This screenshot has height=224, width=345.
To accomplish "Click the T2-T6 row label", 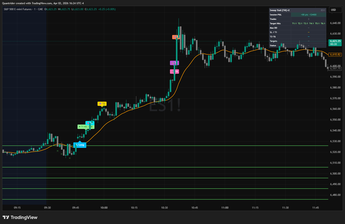I will (273, 36).
